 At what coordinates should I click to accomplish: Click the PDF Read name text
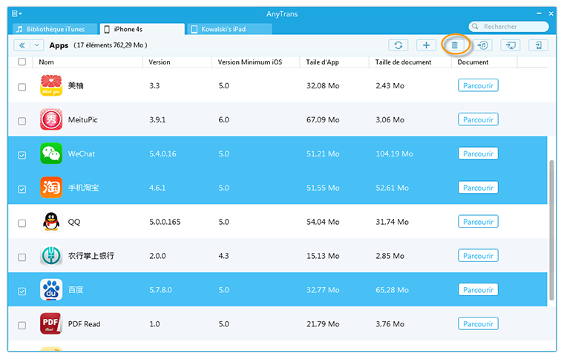tap(84, 324)
